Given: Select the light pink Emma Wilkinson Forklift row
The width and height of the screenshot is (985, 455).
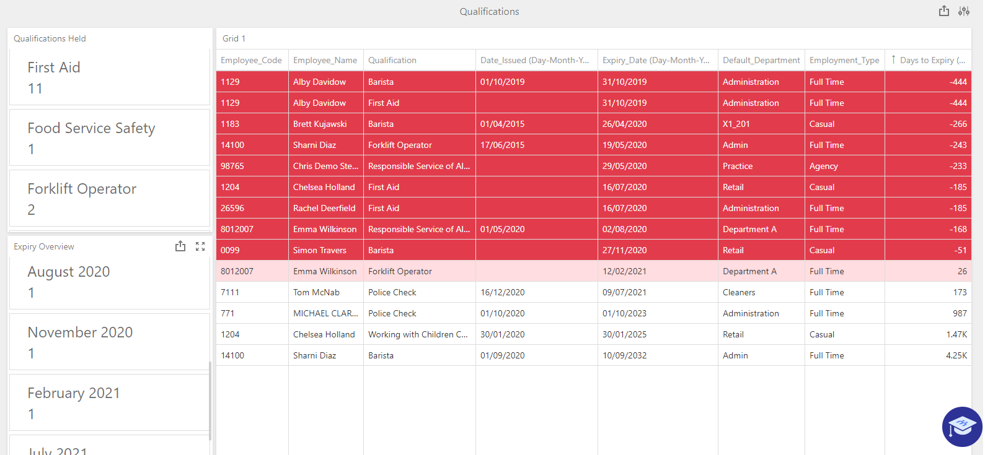Looking at the screenshot, I should point(593,271).
